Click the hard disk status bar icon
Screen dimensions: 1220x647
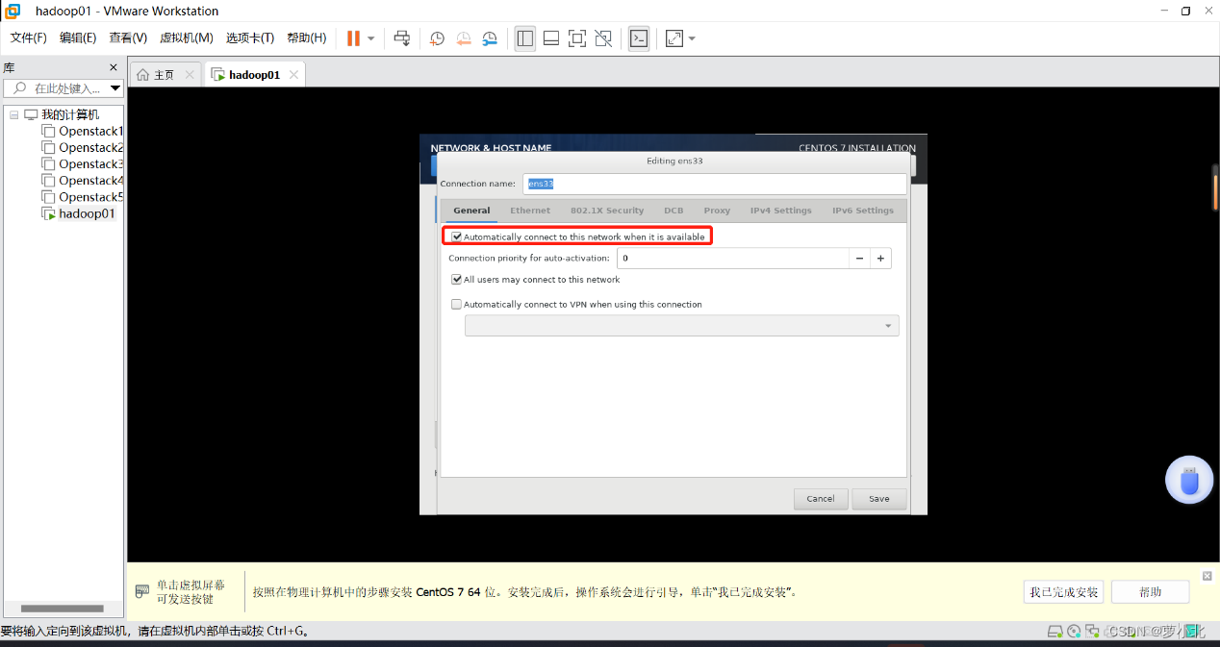(1055, 632)
